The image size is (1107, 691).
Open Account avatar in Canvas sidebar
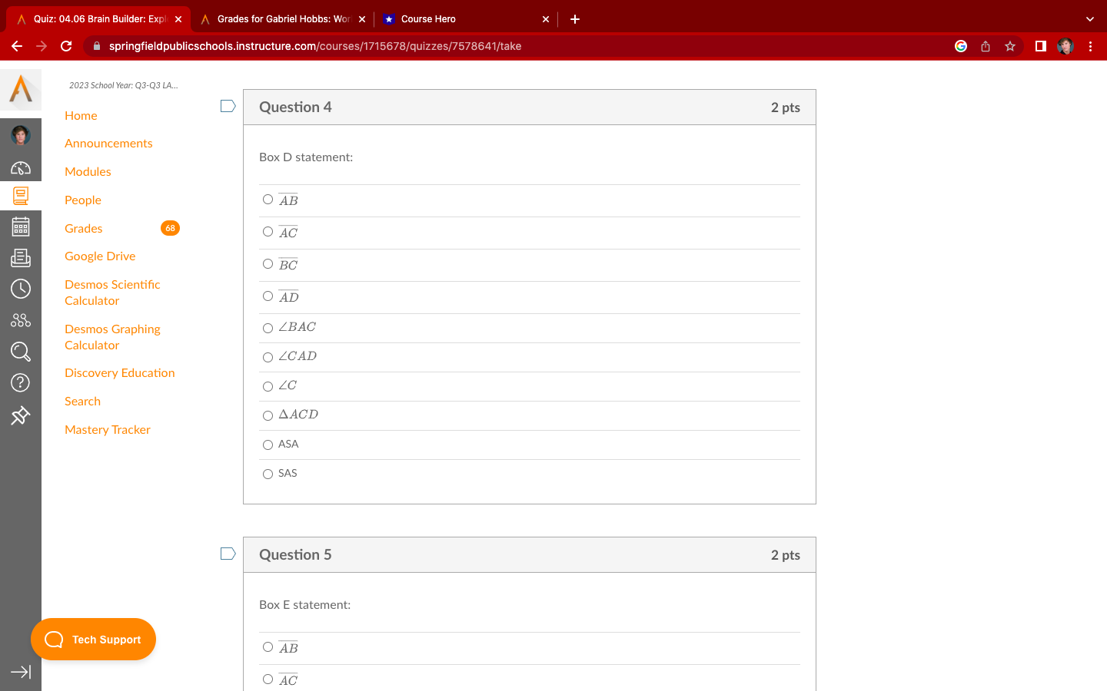pyautogui.click(x=21, y=135)
